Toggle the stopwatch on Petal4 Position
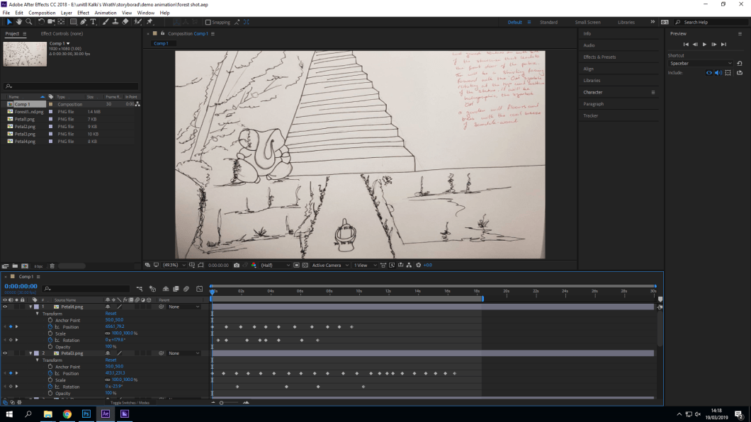This screenshot has width=751, height=422. pos(50,326)
